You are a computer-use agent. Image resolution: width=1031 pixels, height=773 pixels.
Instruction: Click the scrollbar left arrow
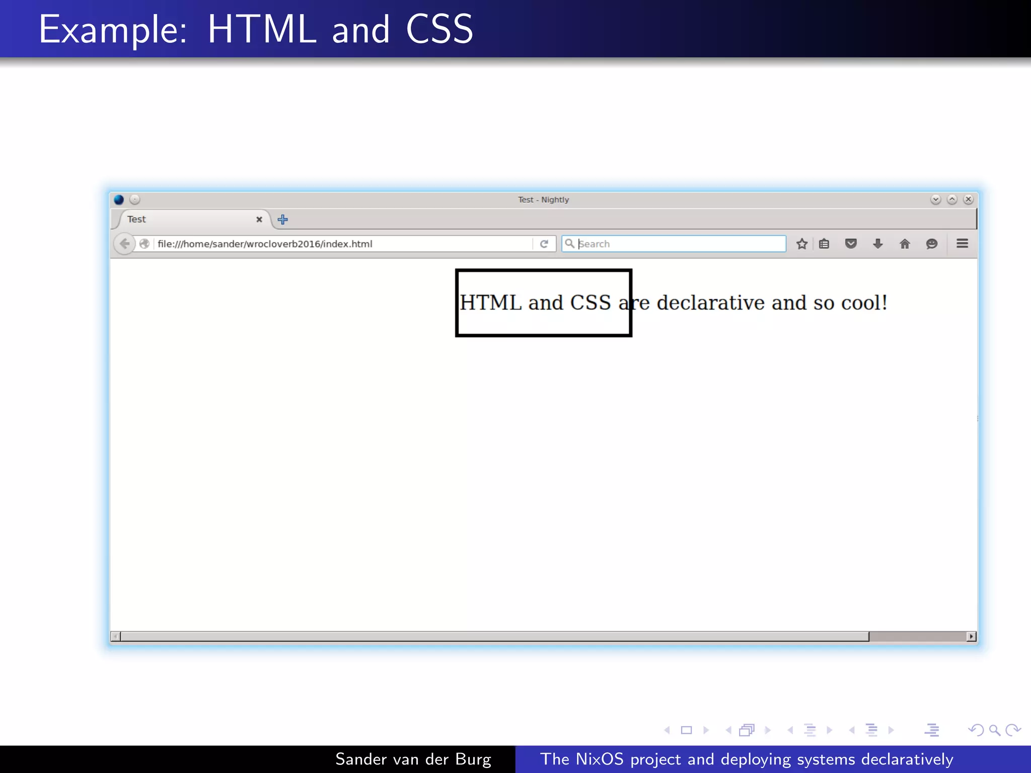coord(115,637)
